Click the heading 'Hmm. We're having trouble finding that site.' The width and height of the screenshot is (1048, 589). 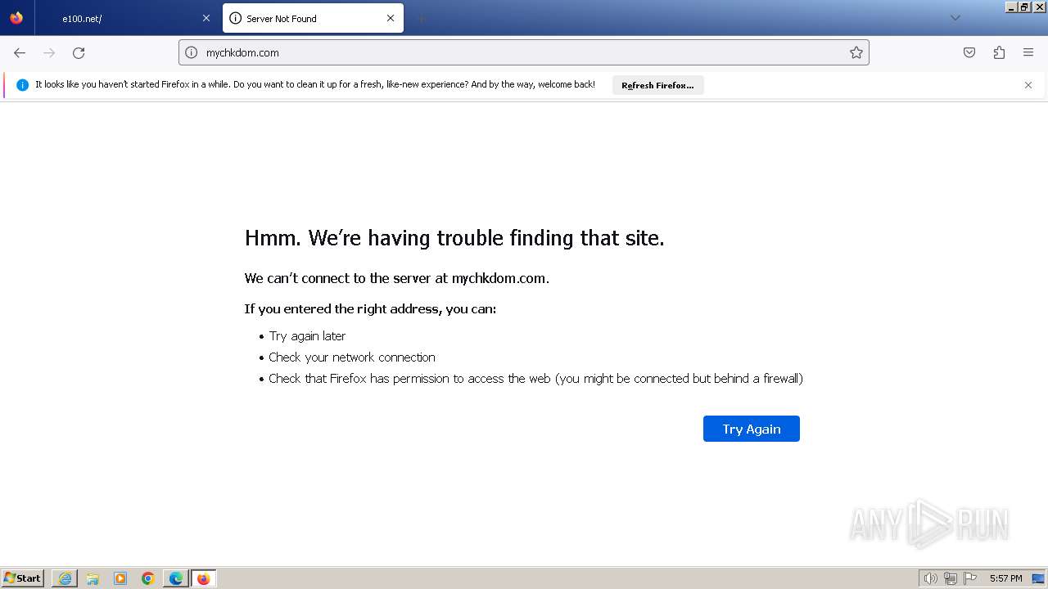point(454,238)
